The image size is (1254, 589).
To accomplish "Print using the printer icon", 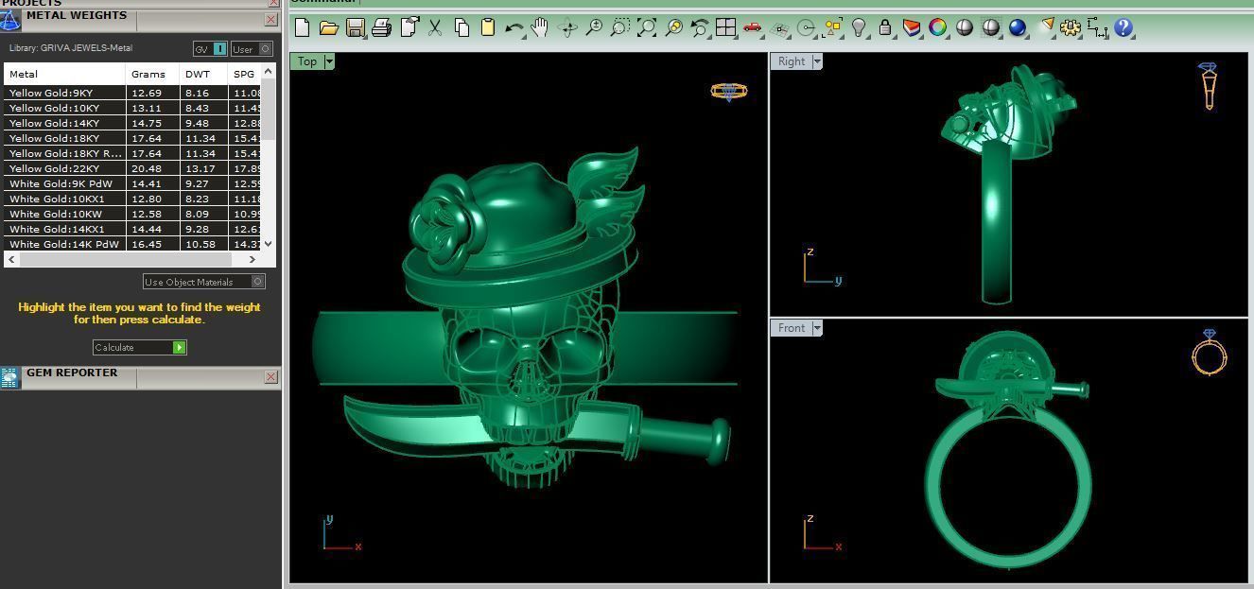I will (x=382, y=27).
